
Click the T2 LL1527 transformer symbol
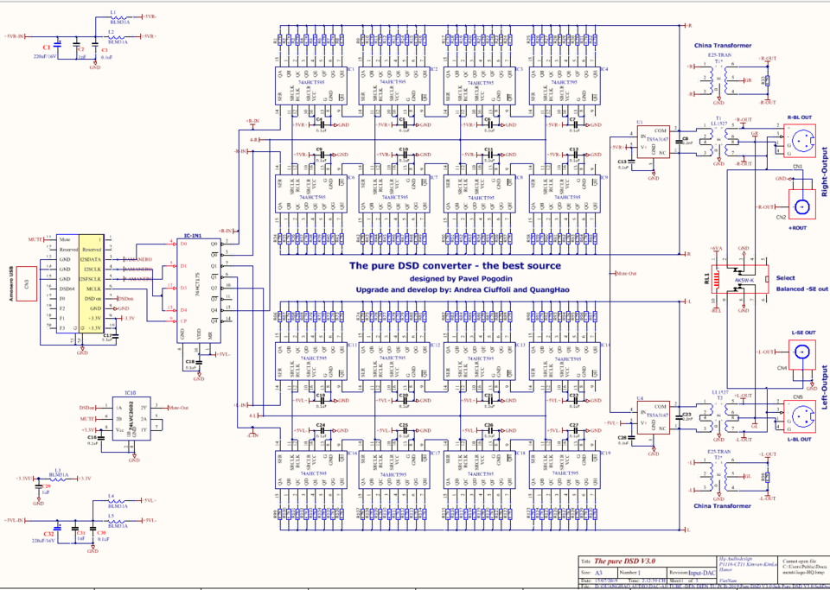tap(718, 417)
